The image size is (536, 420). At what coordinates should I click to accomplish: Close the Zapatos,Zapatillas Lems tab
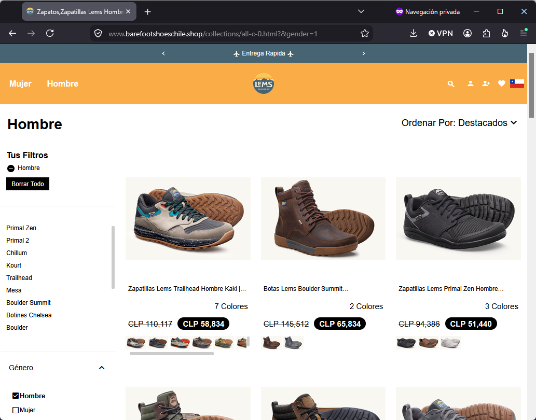point(128,11)
